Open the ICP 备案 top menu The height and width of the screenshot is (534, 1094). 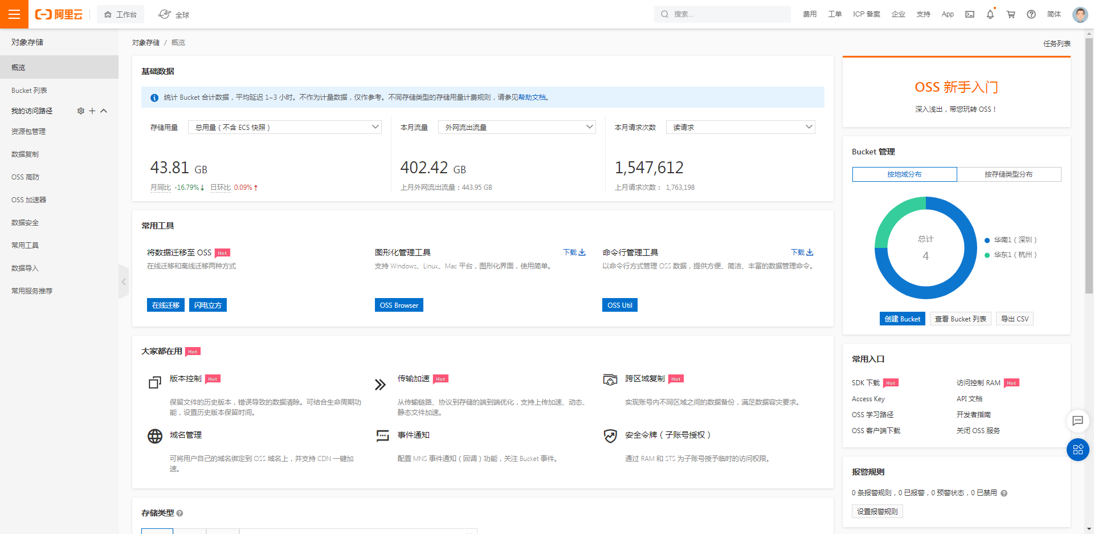click(867, 14)
